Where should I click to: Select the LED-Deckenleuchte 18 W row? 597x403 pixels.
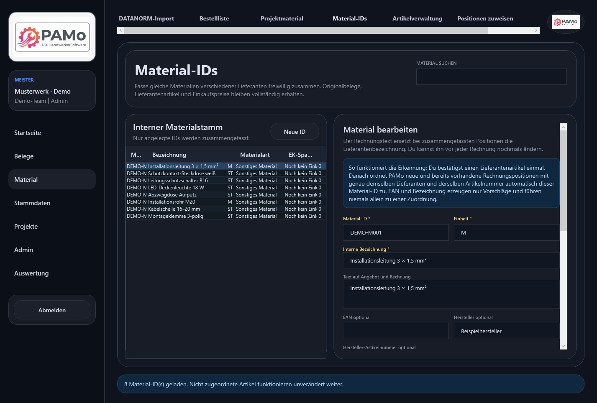(226, 188)
